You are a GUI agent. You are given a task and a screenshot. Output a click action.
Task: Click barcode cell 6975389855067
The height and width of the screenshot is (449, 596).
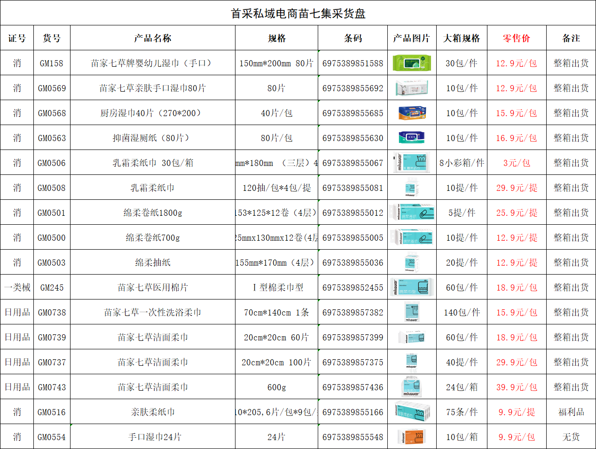coord(353,163)
